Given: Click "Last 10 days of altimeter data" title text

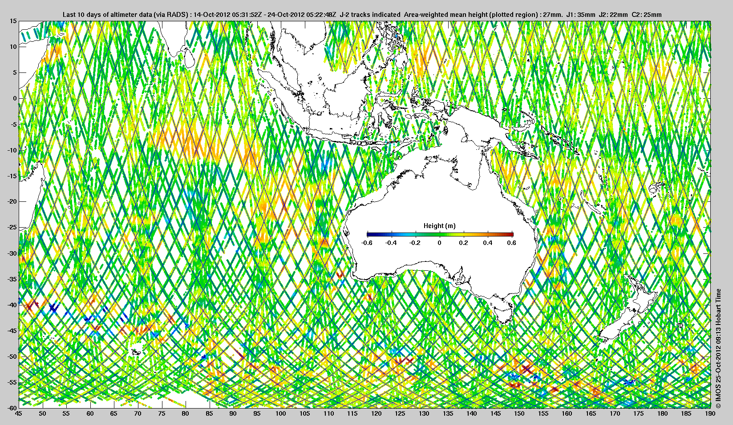Looking at the screenshot, I should 107,15.
